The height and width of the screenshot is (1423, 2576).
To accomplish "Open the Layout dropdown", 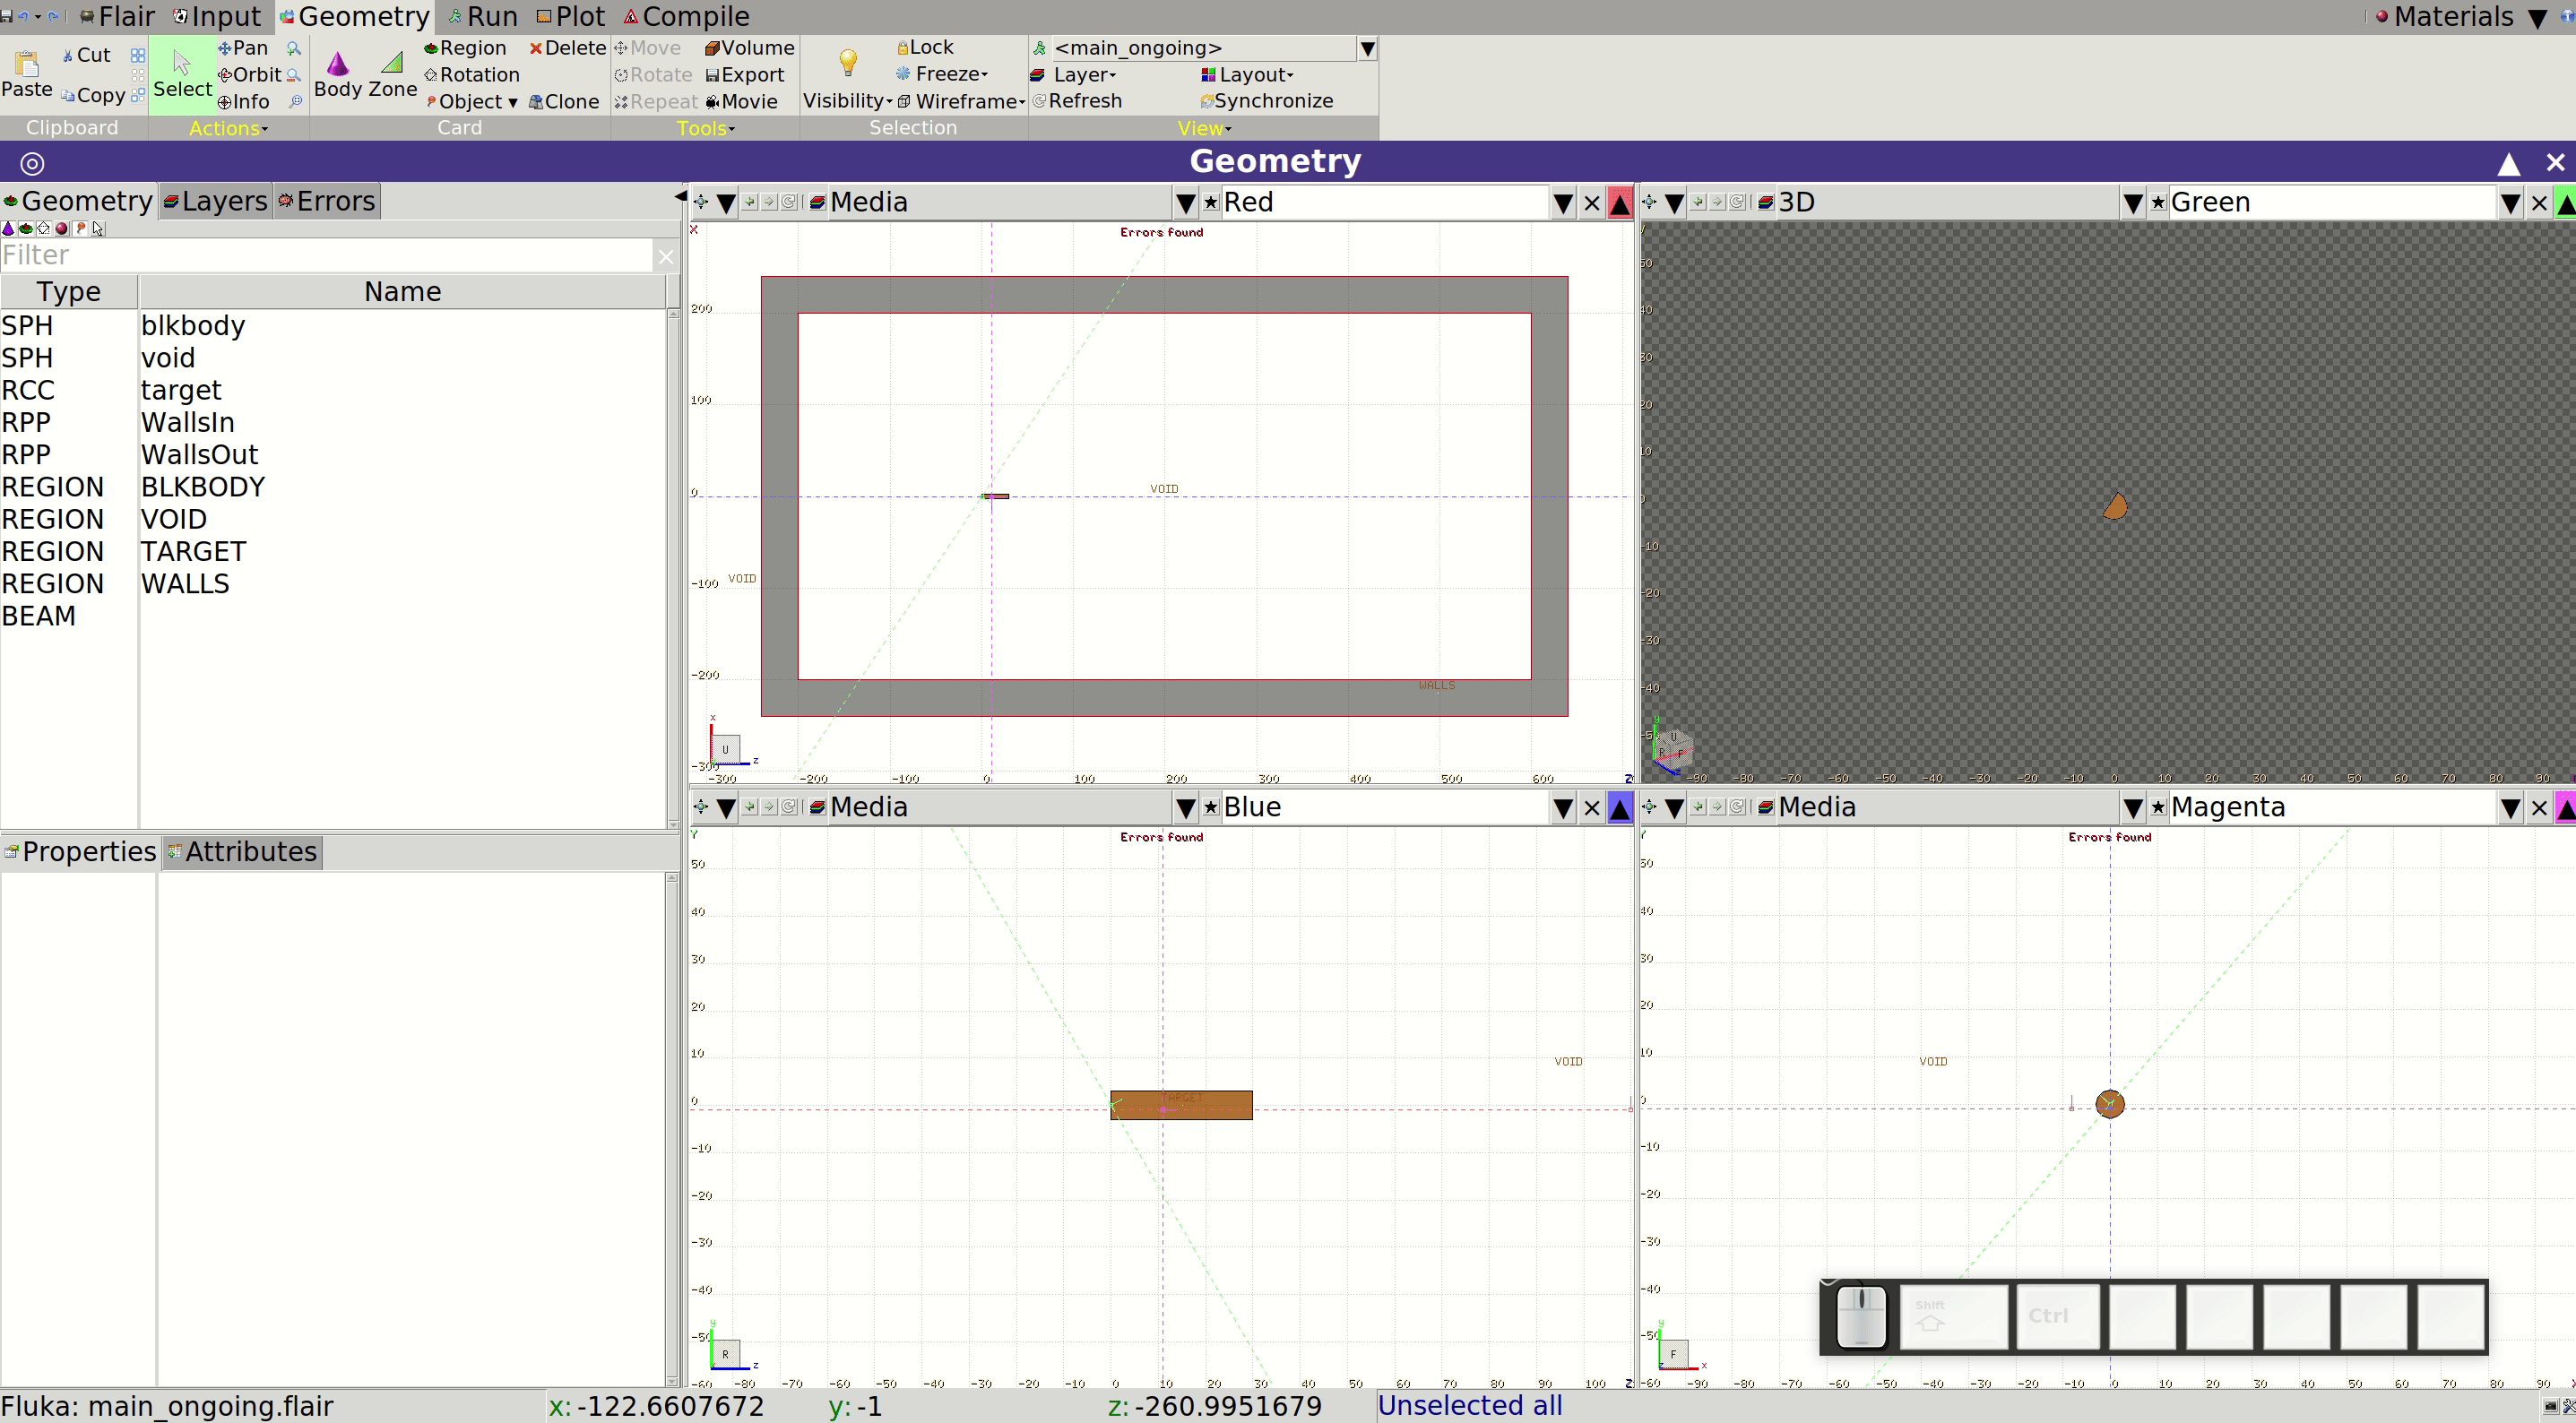I will point(1247,75).
